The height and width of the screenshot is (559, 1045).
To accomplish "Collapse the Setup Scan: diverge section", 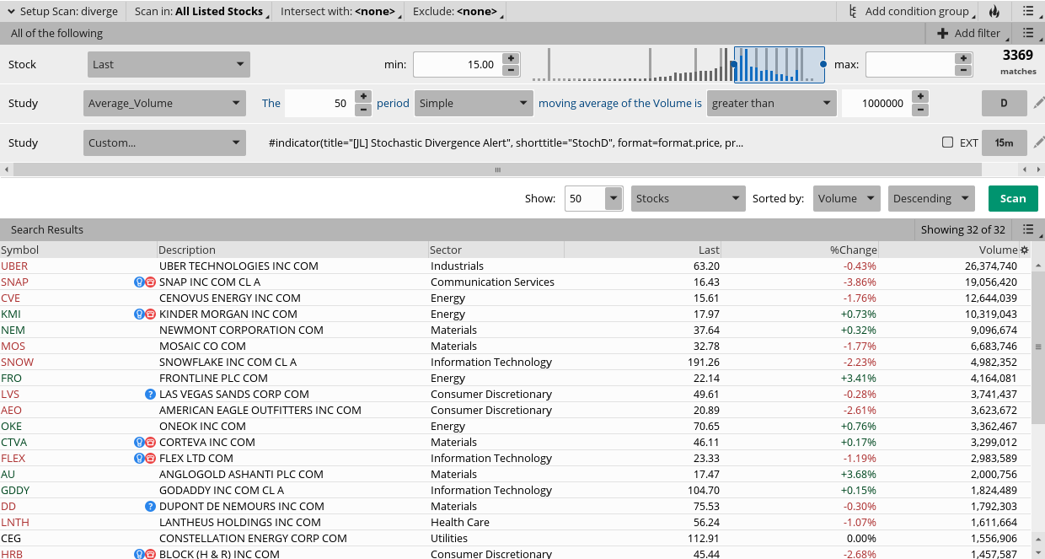I will 11,12.
